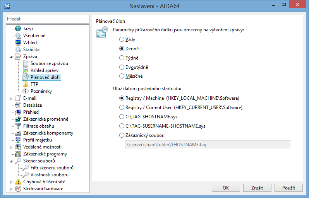Viewport: 309px width, 198px height.
Task: Click the AIDA64 title bar icon
Action: point(7,6)
